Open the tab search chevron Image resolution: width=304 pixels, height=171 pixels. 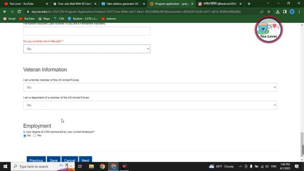pyautogui.click(x=268, y=3)
